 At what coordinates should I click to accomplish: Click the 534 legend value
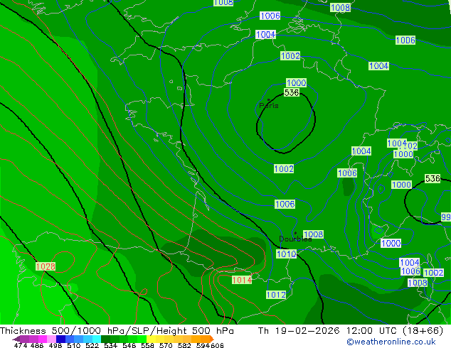[x=111, y=345]
